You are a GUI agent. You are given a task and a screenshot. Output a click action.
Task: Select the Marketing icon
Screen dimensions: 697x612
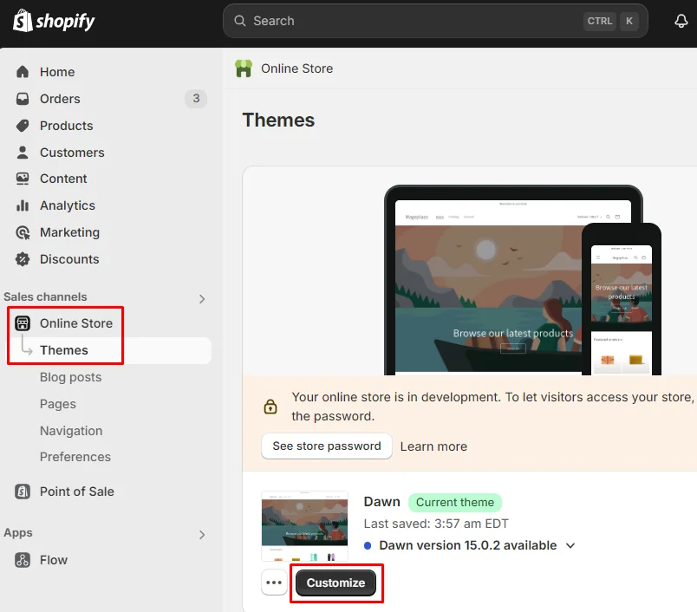(21, 232)
